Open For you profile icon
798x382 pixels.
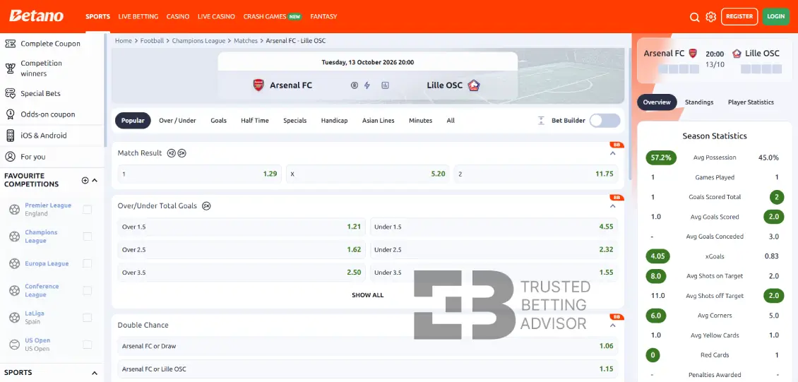(x=10, y=157)
